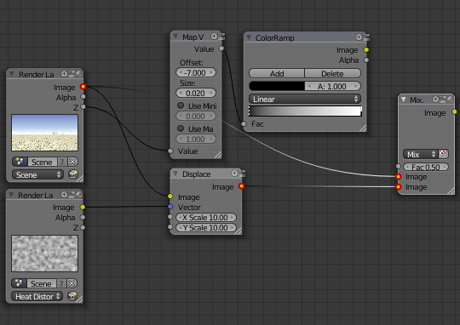The width and height of the screenshot is (460, 325).
Task: Click the Offset -7.000 field in Map Value
Action: [x=196, y=72]
